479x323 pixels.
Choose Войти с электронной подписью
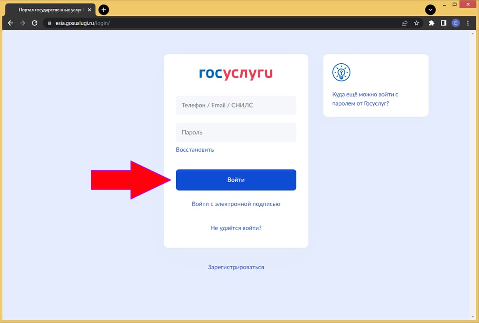236,204
